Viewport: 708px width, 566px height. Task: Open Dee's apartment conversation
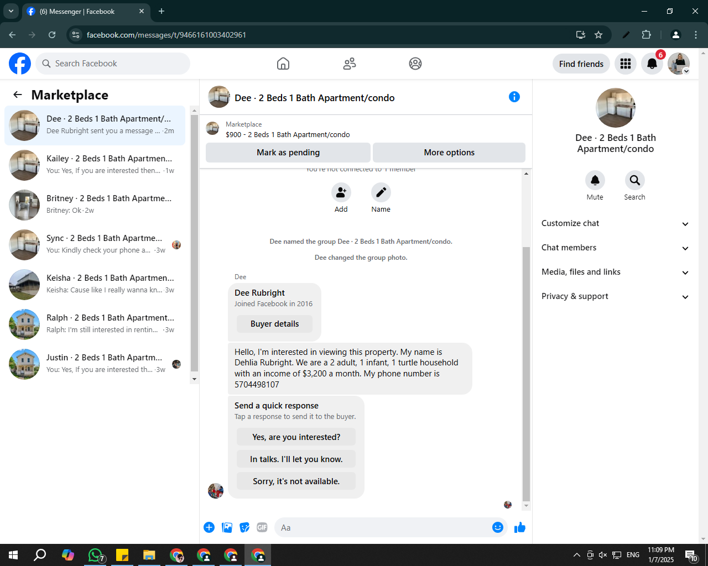click(x=95, y=125)
